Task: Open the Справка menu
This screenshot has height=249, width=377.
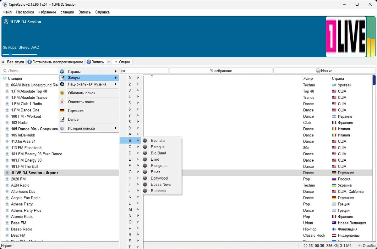Action: [x=102, y=12]
